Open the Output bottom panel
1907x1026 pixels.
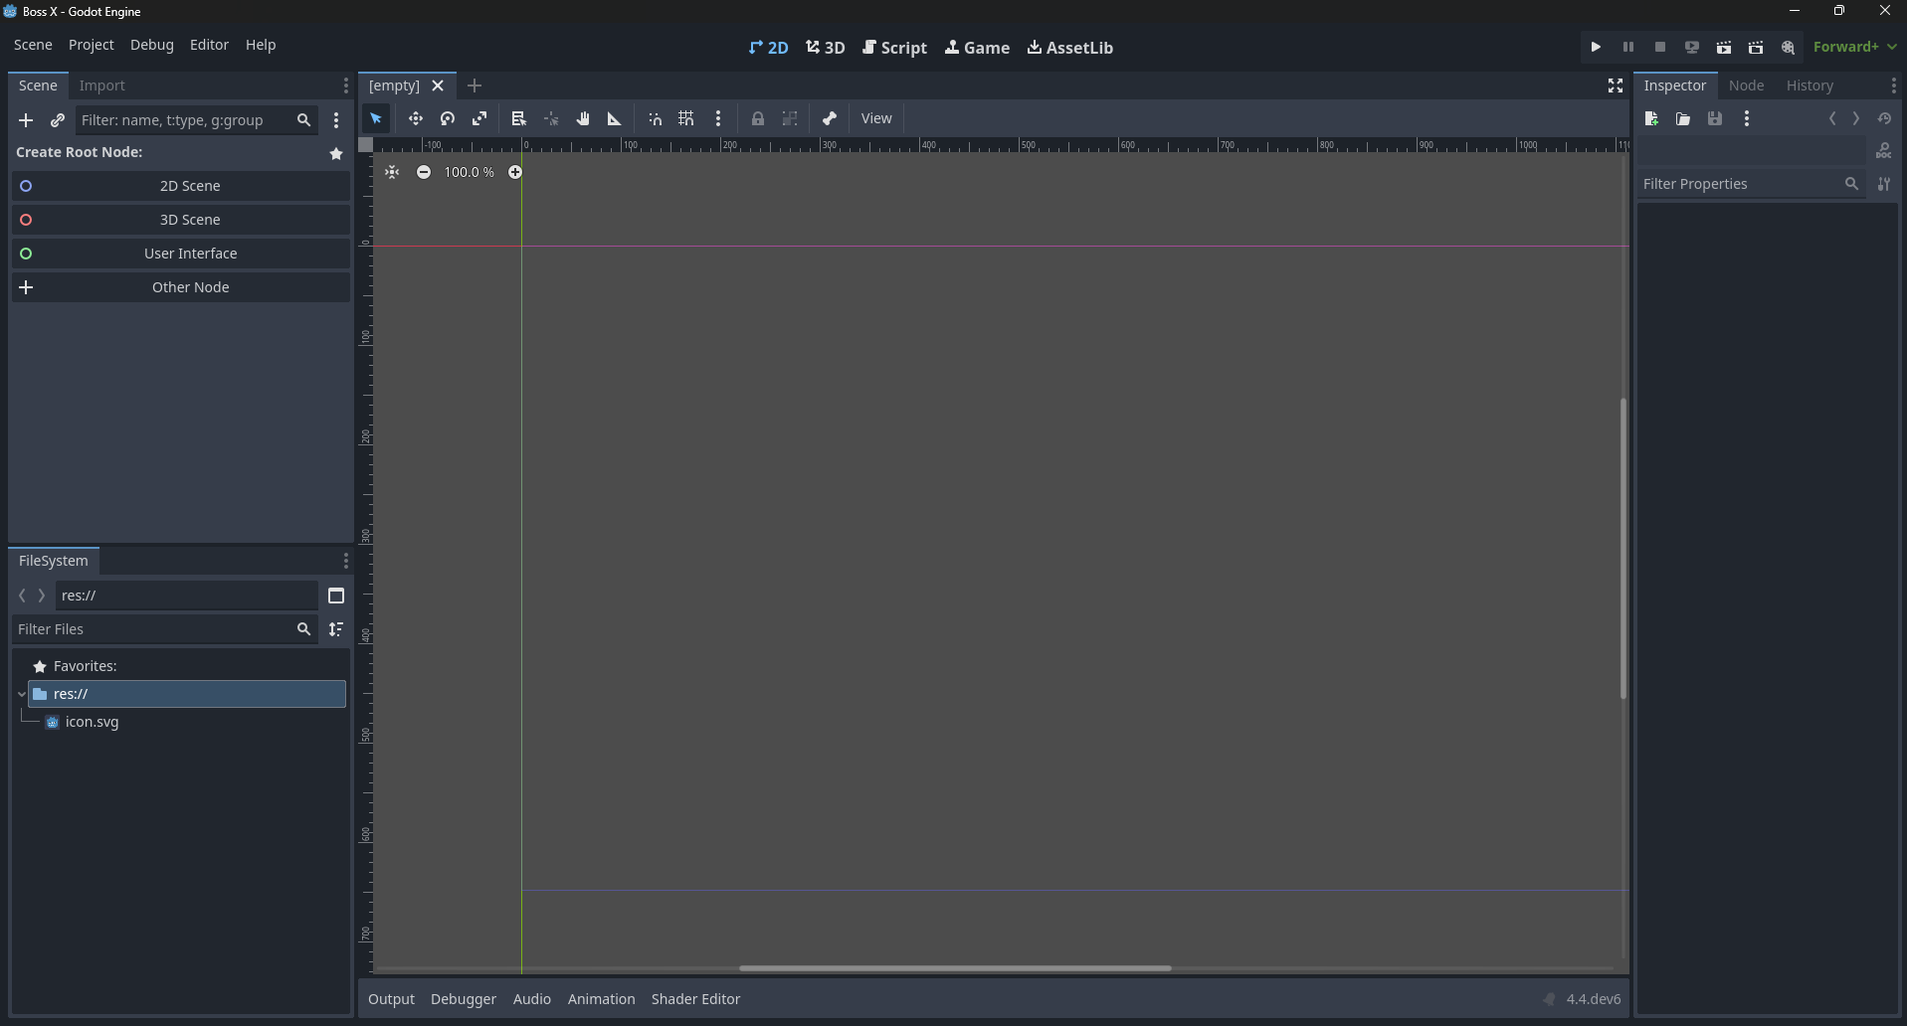pos(391,999)
